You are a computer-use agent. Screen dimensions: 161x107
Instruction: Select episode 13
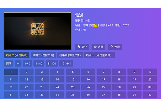[42, 79]
